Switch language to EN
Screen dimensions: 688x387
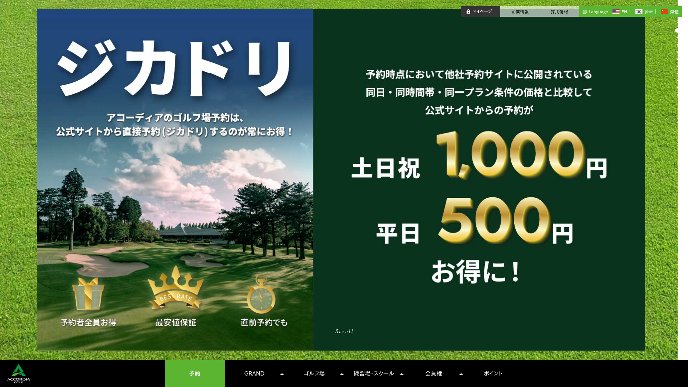pyautogui.click(x=624, y=12)
